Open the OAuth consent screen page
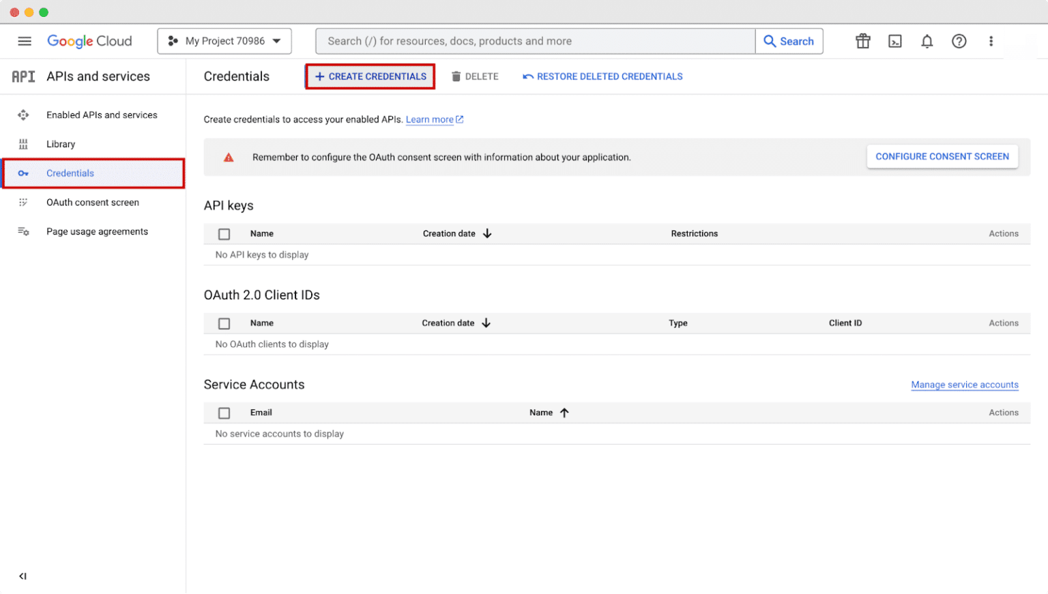The image size is (1048, 594). pyautogui.click(x=92, y=202)
